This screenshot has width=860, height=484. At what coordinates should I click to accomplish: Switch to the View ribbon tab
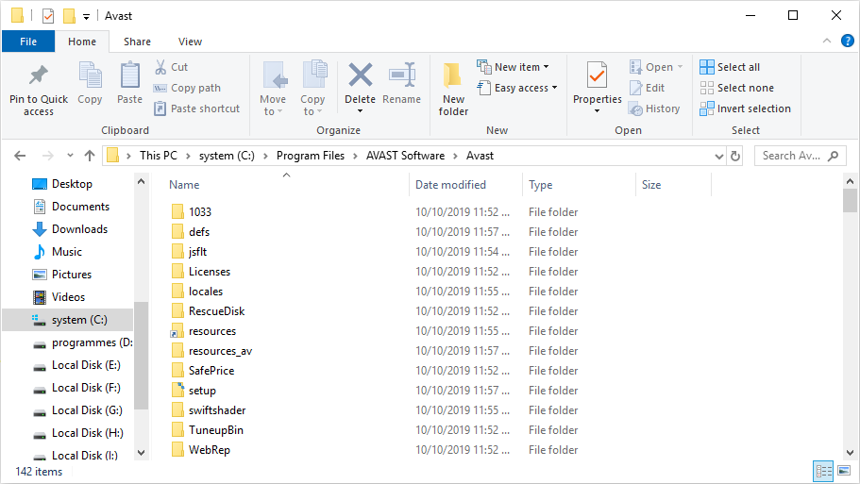[x=190, y=42]
